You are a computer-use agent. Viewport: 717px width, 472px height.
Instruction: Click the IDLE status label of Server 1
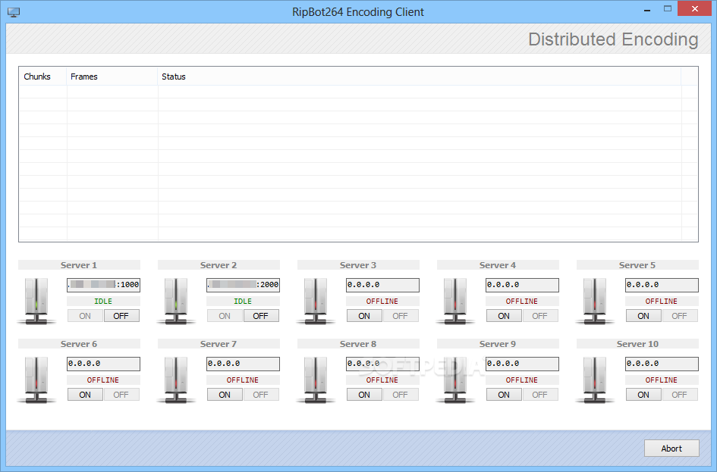tap(103, 302)
